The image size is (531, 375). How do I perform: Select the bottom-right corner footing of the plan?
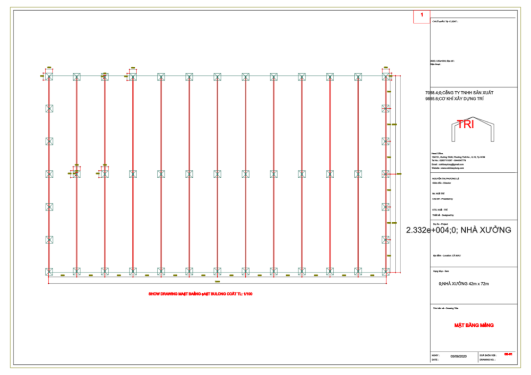pos(386,272)
